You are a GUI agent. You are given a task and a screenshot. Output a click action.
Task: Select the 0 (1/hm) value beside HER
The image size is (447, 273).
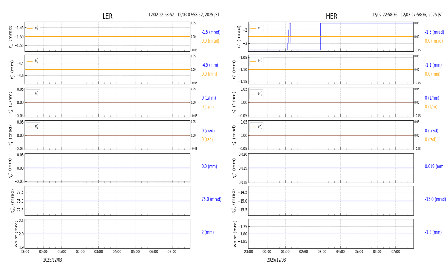pyautogui.click(x=432, y=98)
